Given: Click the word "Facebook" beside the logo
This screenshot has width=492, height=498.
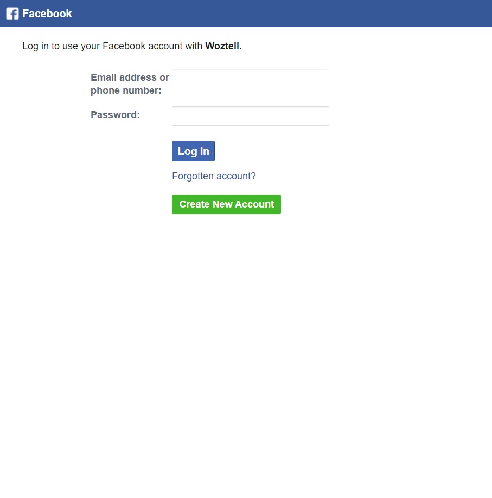Looking at the screenshot, I should point(47,14).
